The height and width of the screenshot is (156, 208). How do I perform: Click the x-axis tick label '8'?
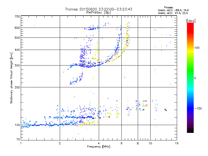click(138, 144)
